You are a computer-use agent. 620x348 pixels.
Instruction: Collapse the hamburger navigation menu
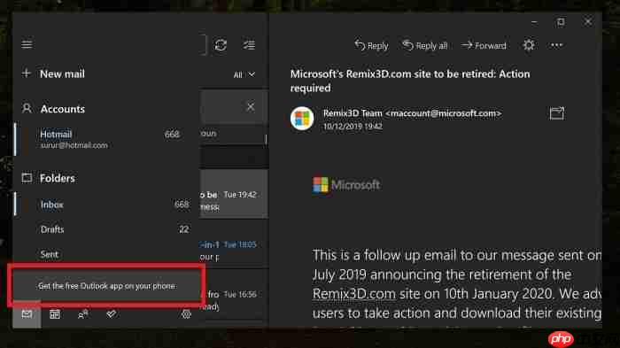click(x=27, y=44)
